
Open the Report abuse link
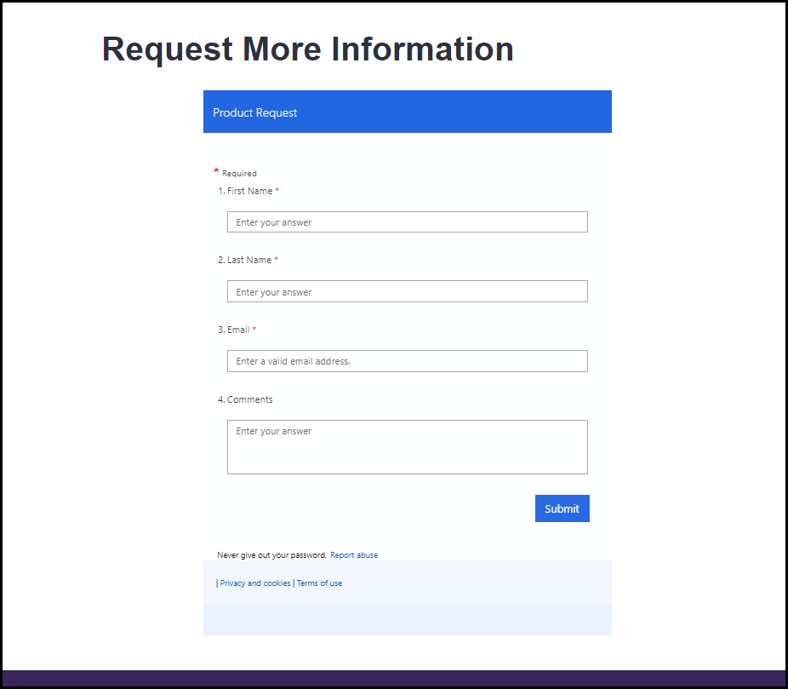(x=354, y=554)
